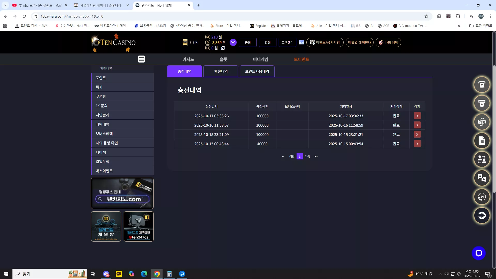Image resolution: width=496 pixels, height=279 pixels.
Task: Refresh balance with the circular arrows icon
Action: tap(223, 48)
